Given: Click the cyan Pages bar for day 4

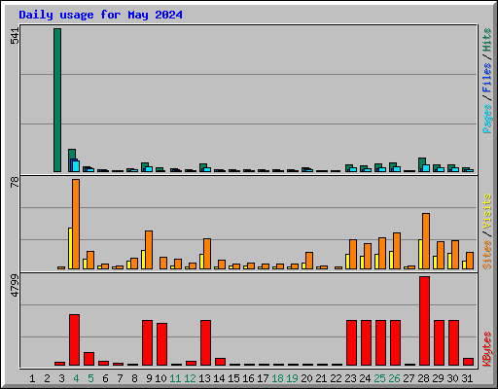Looking at the screenshot, I should coord(76,166).
